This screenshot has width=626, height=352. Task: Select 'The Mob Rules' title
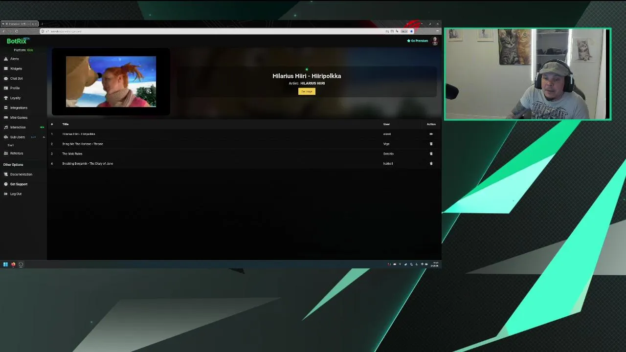pos(72,154)
